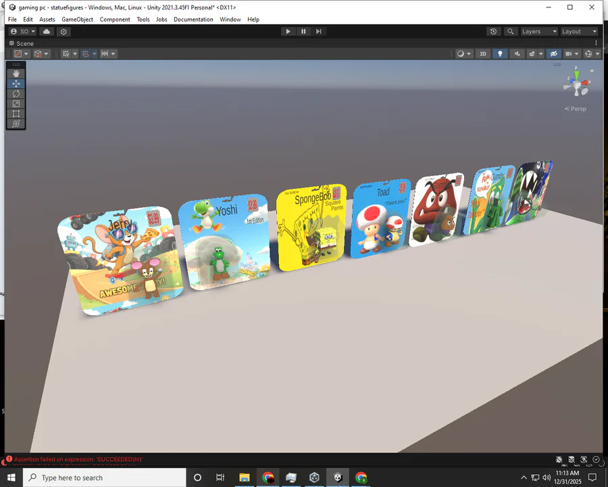Expand handle rotation dropdown arrow

46,53
